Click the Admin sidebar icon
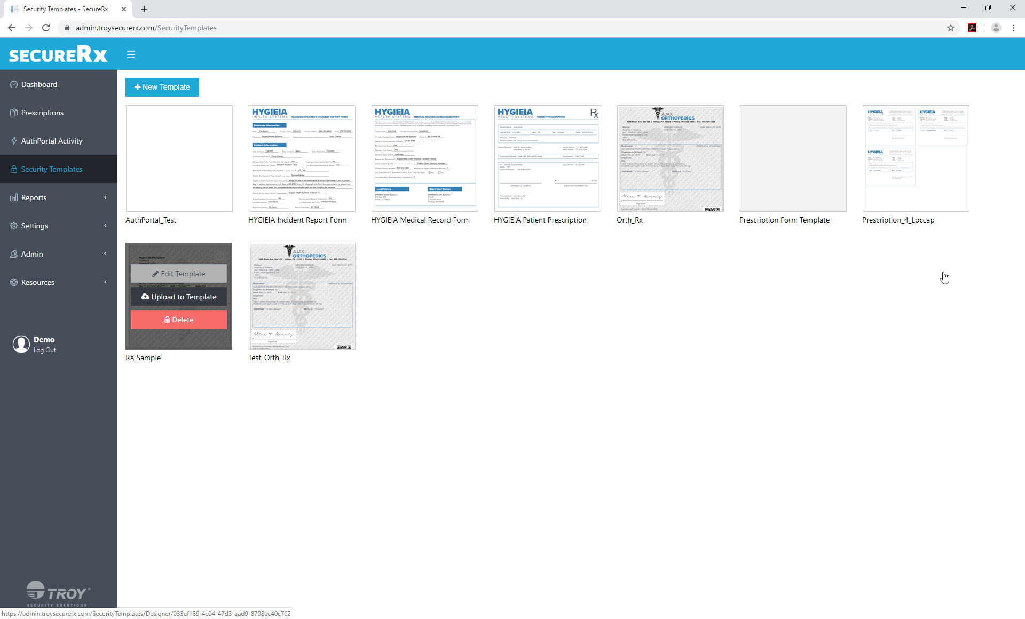Image resolution: width=1025 pixels, height=619 pixels. 14,254
